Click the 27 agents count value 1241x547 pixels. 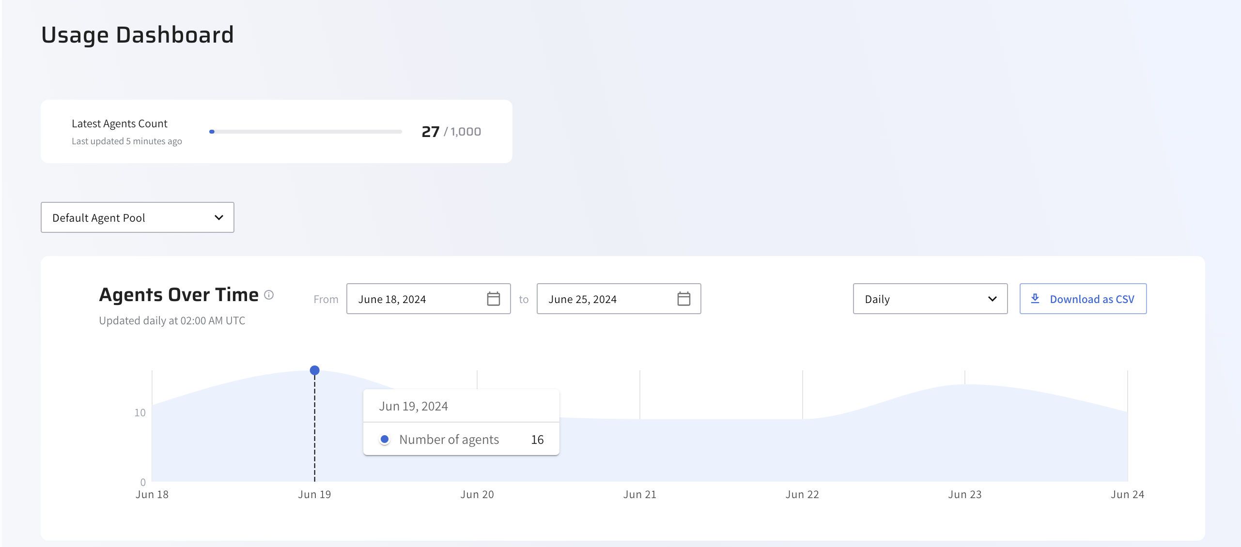click(x=430, y=132)
